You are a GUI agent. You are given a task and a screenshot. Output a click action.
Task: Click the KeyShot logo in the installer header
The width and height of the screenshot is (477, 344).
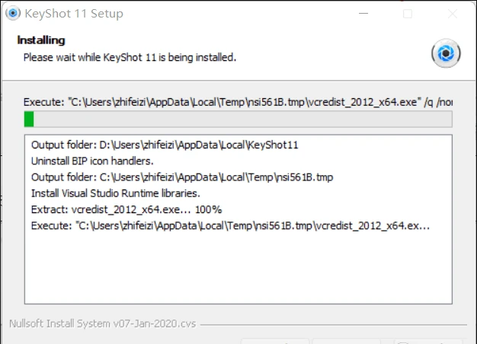point(445,53)
